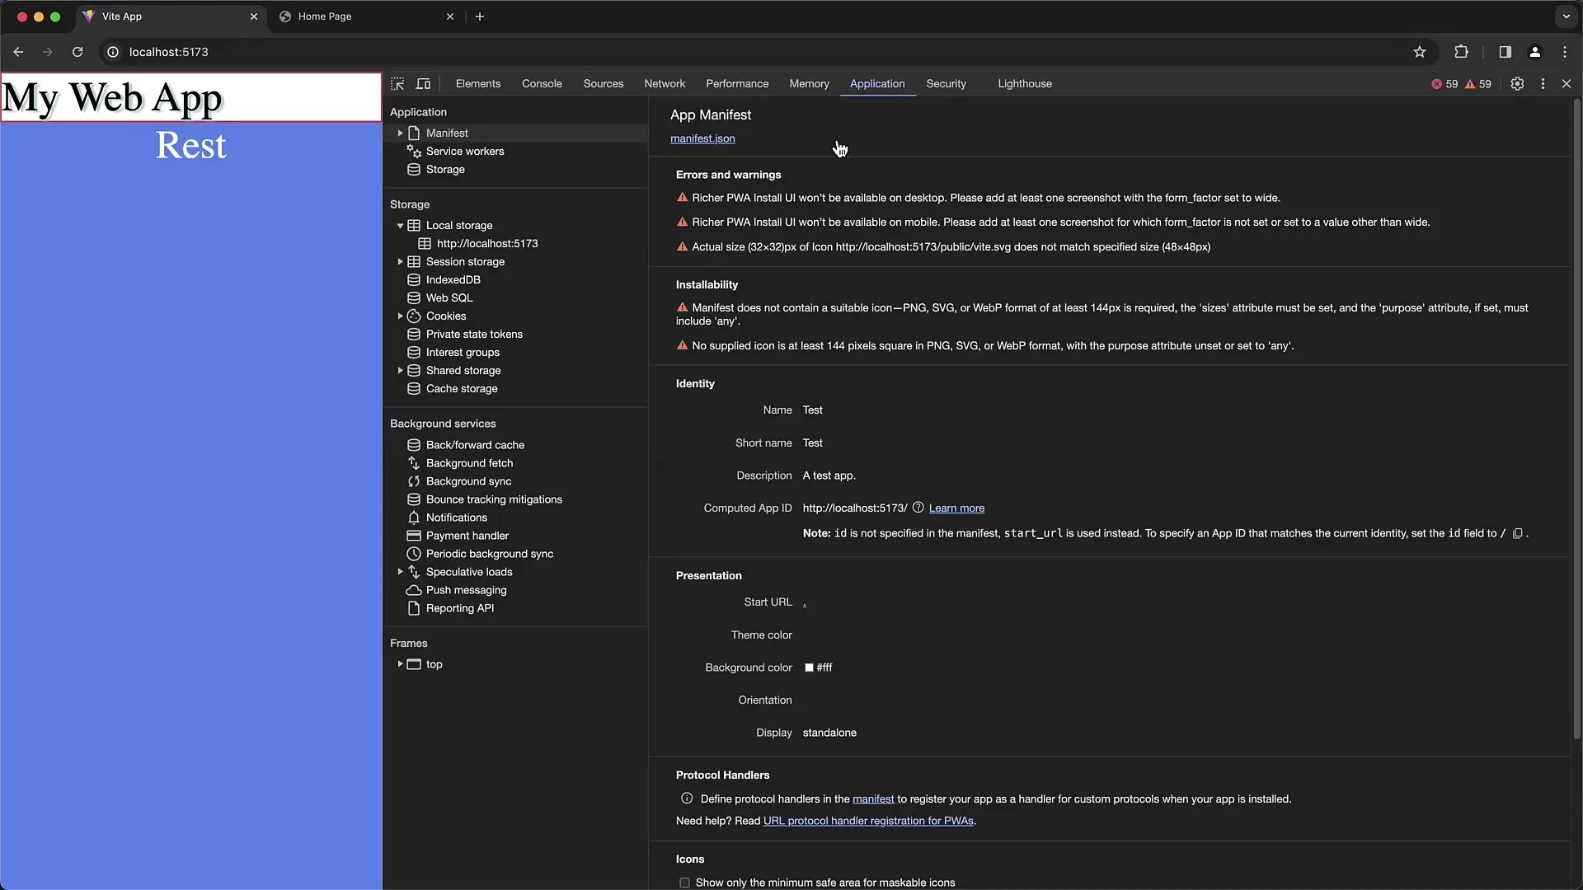The height and width of the screenshot is (890, 1583).
Task: Open Cache storage
Action: coord(462,389)
